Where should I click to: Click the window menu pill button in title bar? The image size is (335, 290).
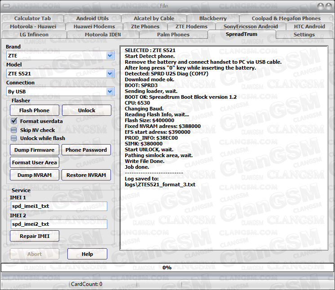[x=7, y=6]
